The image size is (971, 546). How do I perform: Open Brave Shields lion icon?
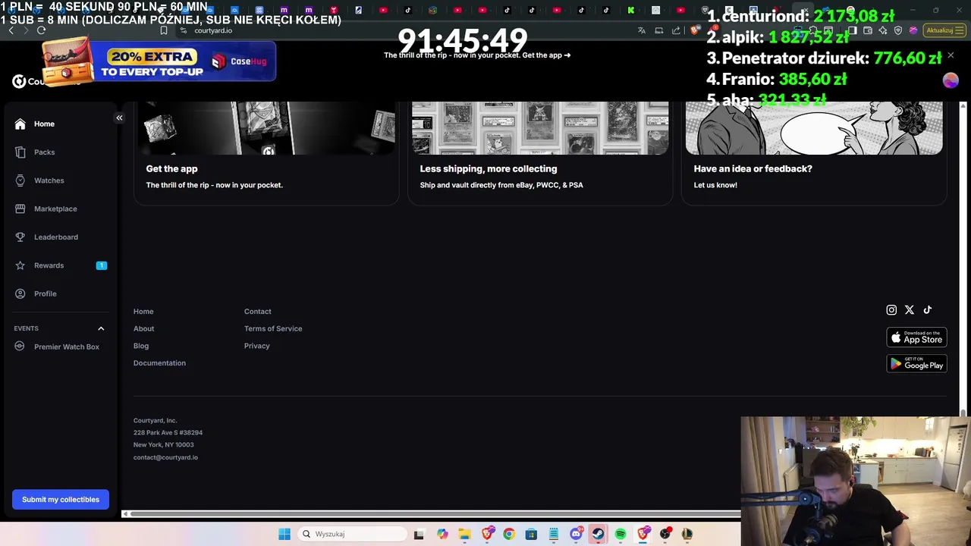pos(694,30)
